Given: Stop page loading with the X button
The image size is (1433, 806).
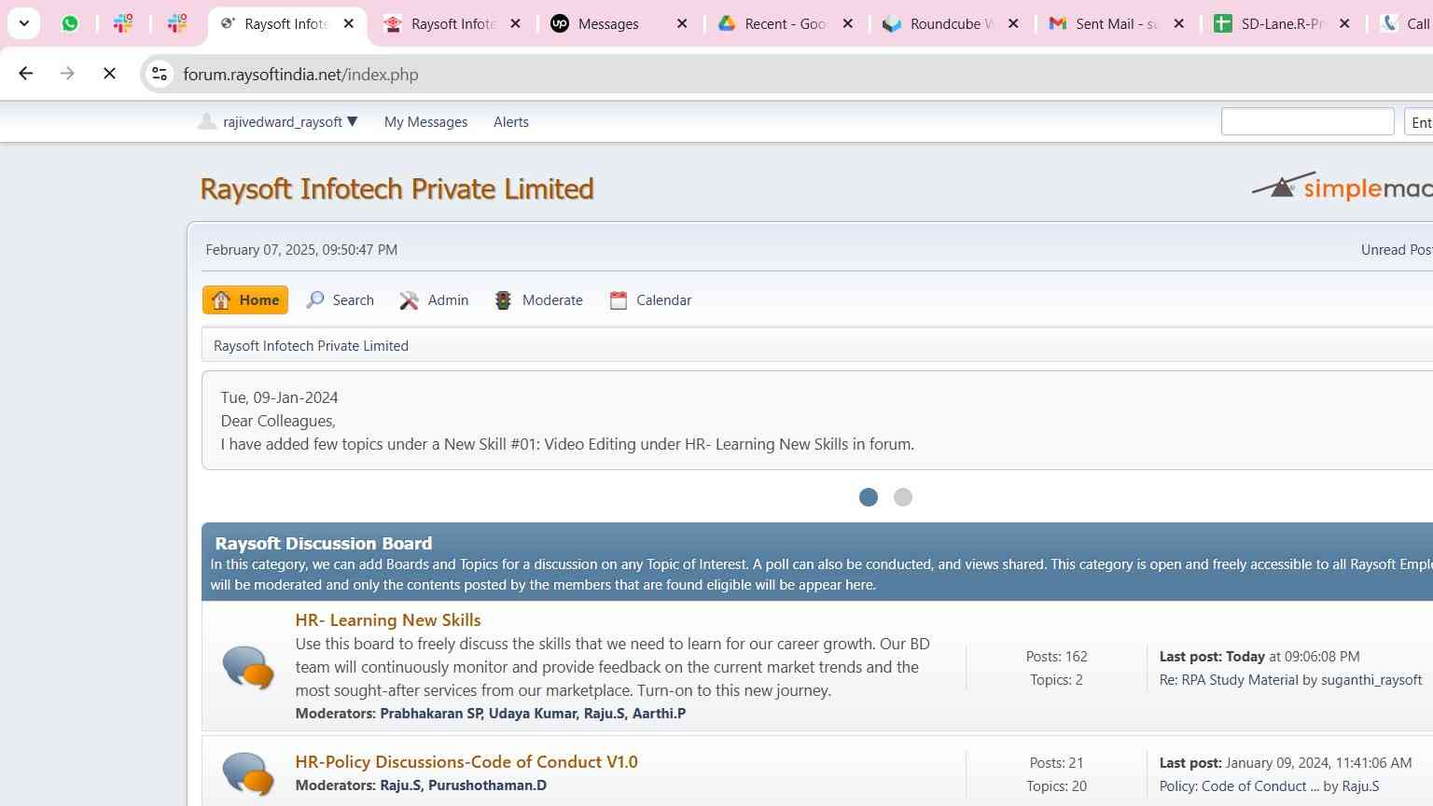Looking at the screenshot, I should coord(109,74).
